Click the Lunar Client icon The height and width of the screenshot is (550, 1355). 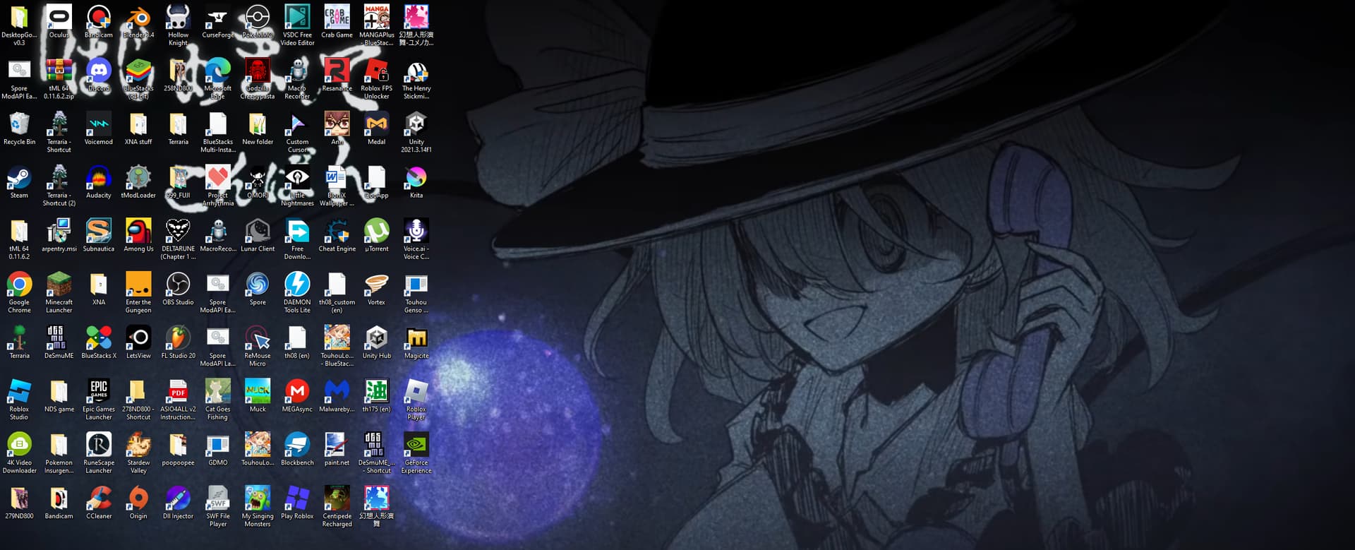258,231
